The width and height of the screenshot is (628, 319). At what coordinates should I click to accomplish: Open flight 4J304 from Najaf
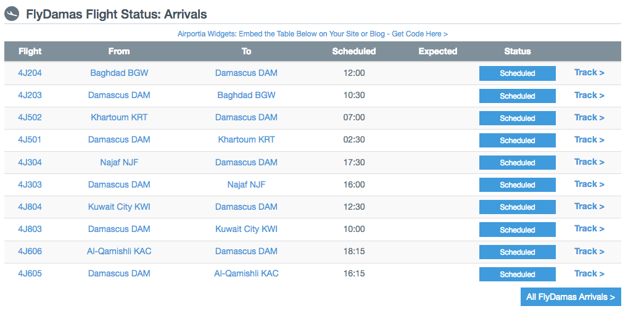pyautogui.click(x=30, y=162)
